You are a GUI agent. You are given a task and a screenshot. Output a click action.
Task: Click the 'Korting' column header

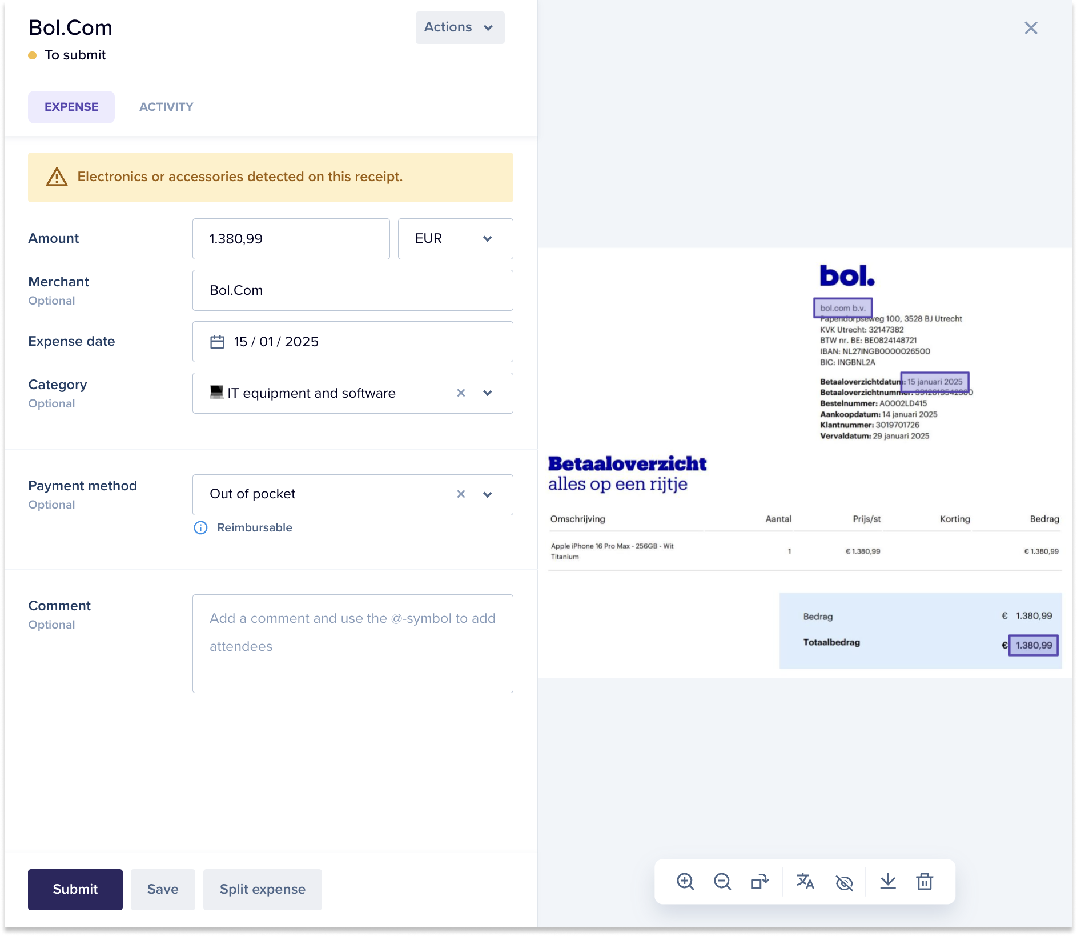tap(955, 519)
